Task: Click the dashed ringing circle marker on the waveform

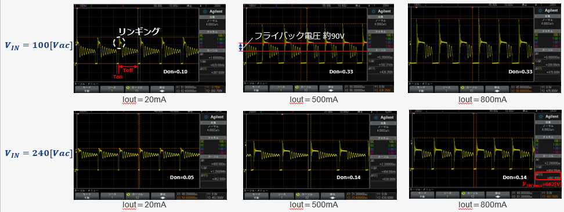Action: click(120, 43)
